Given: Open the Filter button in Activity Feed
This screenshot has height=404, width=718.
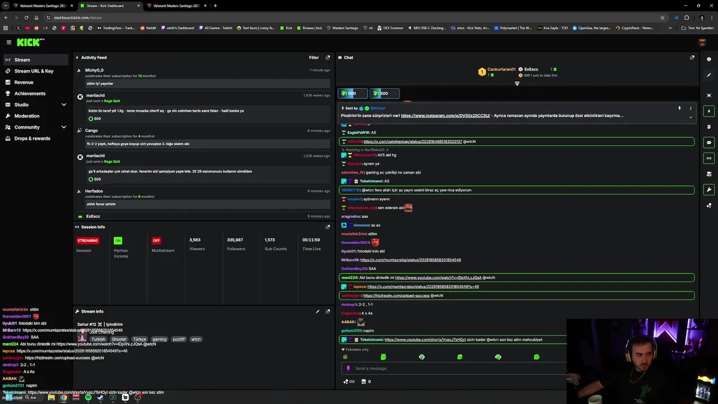Looking at the screenshot, I should click(314, 57).
